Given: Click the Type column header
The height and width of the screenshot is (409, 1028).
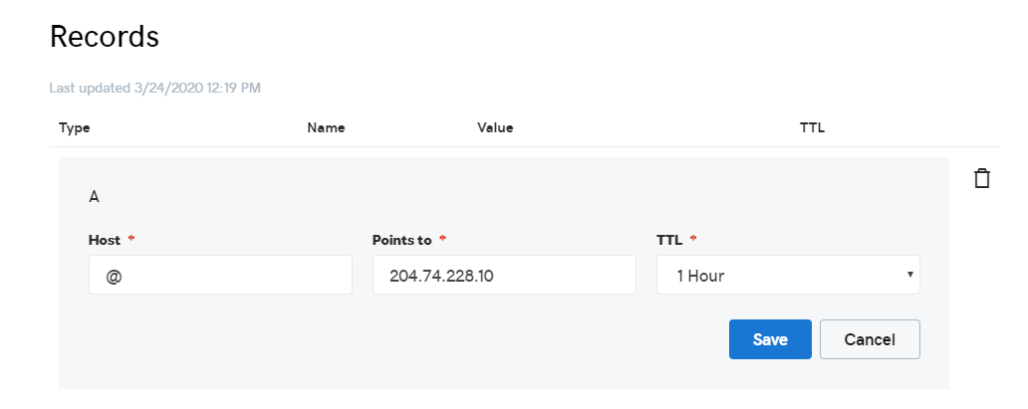Looking at the screenshot, I should point(75,127).
